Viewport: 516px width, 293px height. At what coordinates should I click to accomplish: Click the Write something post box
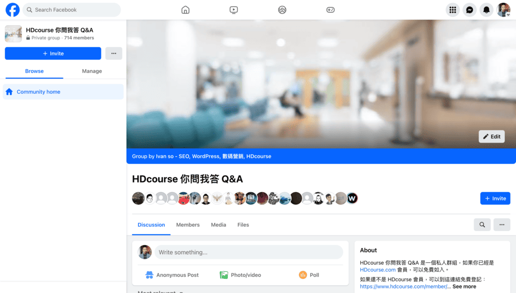coord(249,252)
